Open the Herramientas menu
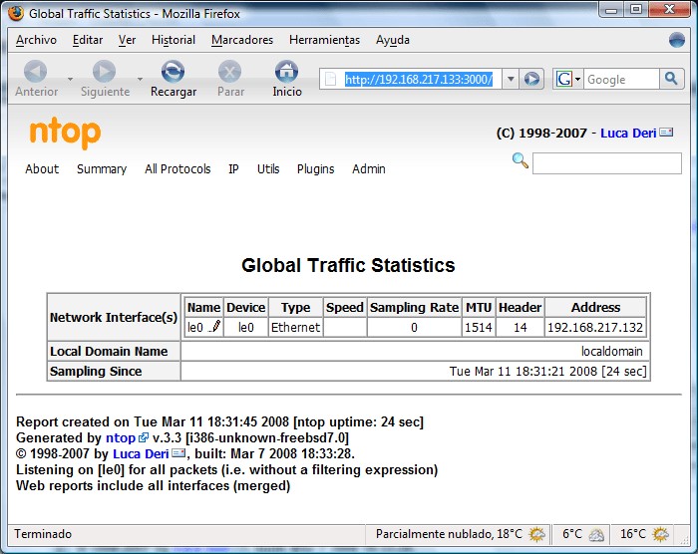The width and height of the screenshot is (698, 554). pos(324,40)
